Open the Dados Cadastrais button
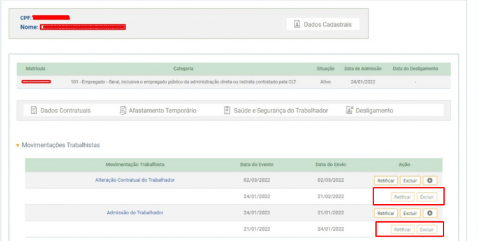Viewport: 478px width, 241px height. pyautogui.click(x=323, y=24)
